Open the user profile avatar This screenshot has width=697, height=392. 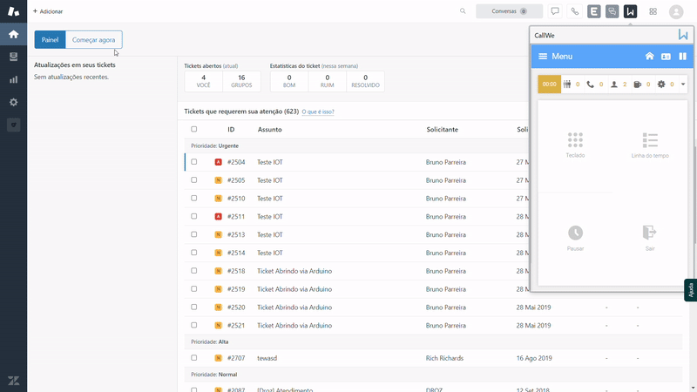coord(676,11)
